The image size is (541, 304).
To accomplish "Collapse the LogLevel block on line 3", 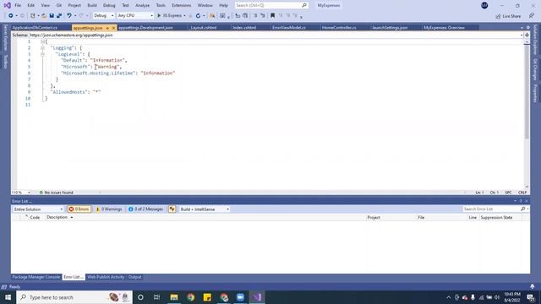I will click(x=42, y=54).
